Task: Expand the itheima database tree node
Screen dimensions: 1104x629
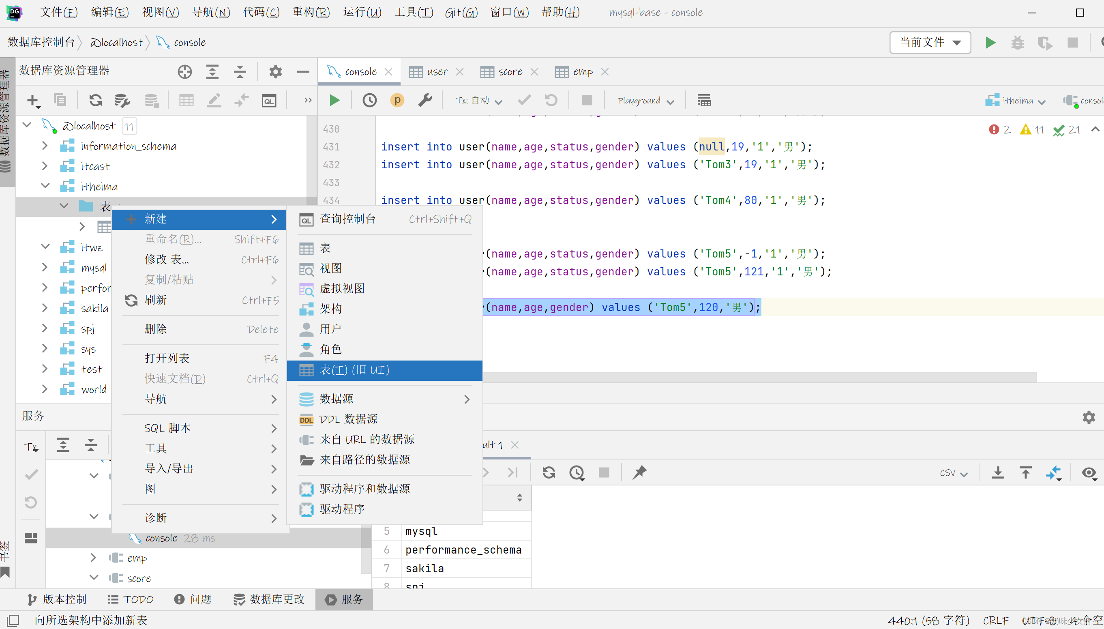Action: 45,186
